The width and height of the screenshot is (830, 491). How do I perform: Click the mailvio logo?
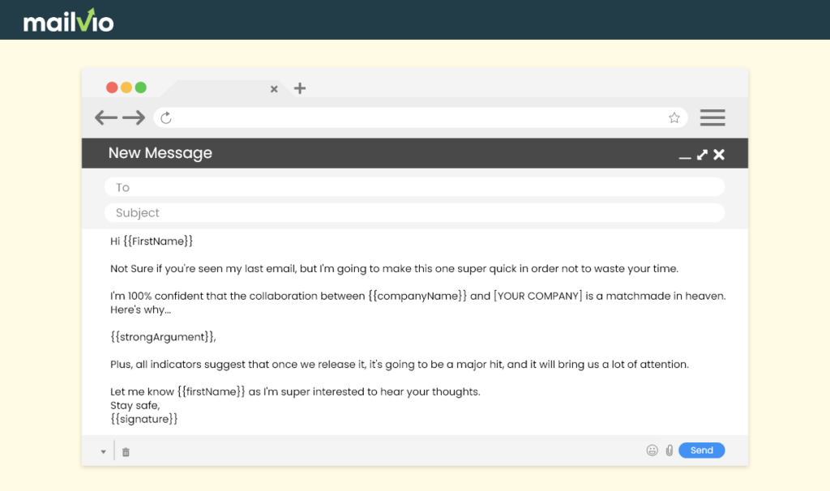[68, 20]
